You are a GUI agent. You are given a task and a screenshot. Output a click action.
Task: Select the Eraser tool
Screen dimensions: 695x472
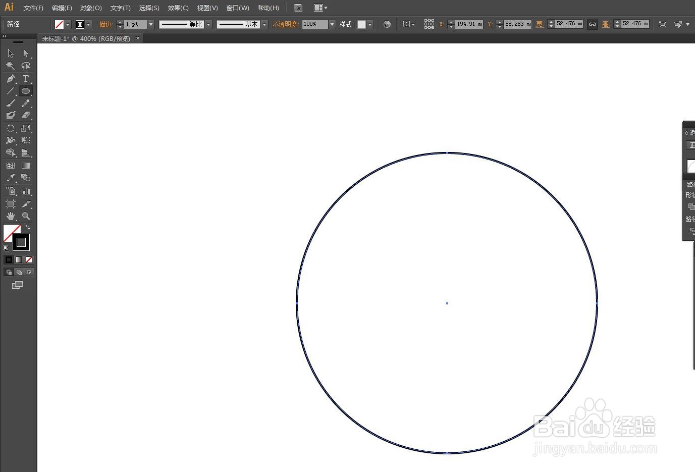[x=26, y=116]
